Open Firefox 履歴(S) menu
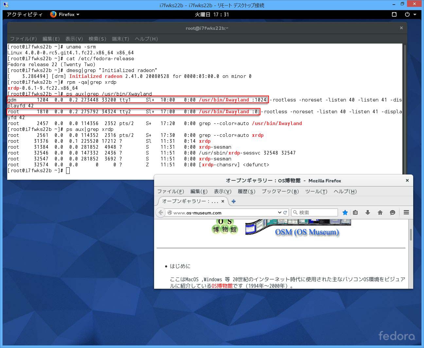The height and width of the screenshot is (348, 424). (246, 191)
